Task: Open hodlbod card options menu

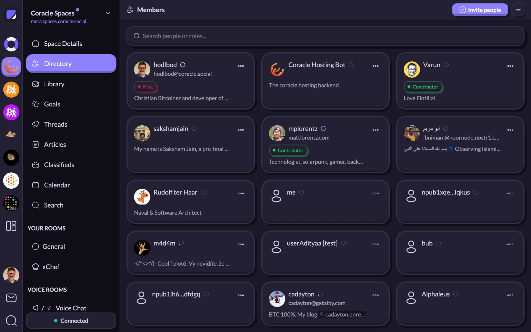Action: point(241,66)
